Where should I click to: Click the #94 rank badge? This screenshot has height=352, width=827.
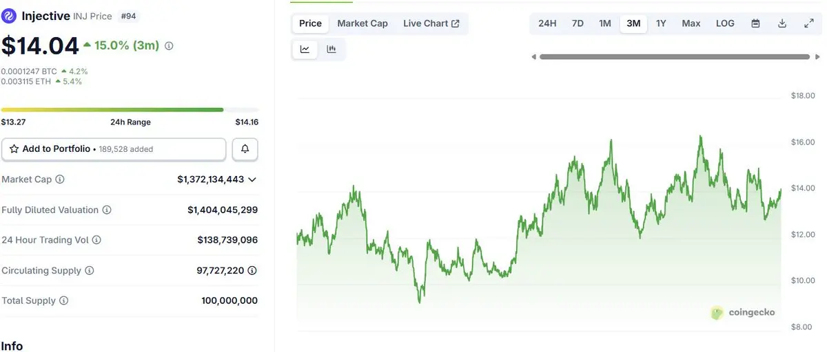click(x=128, y=16)
